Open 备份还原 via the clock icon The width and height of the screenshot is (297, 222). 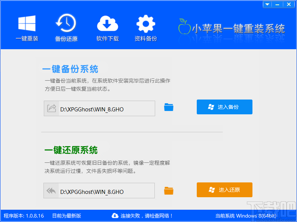(x=66, y=23)
